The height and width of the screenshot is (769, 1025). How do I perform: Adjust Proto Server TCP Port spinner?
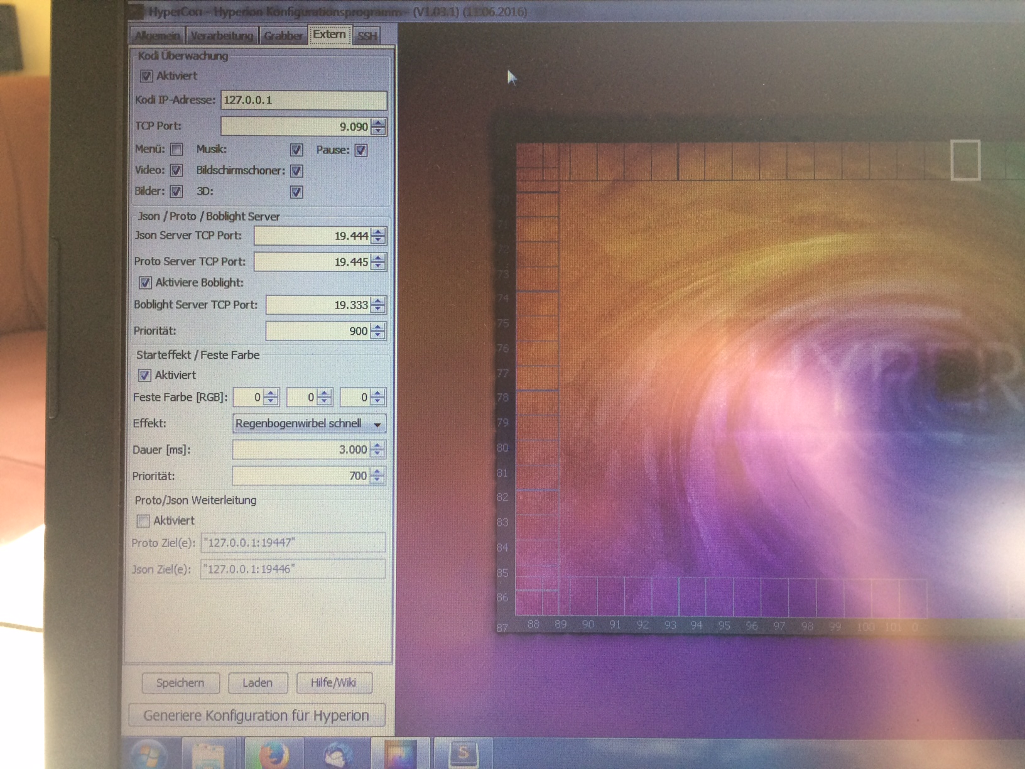378,261
